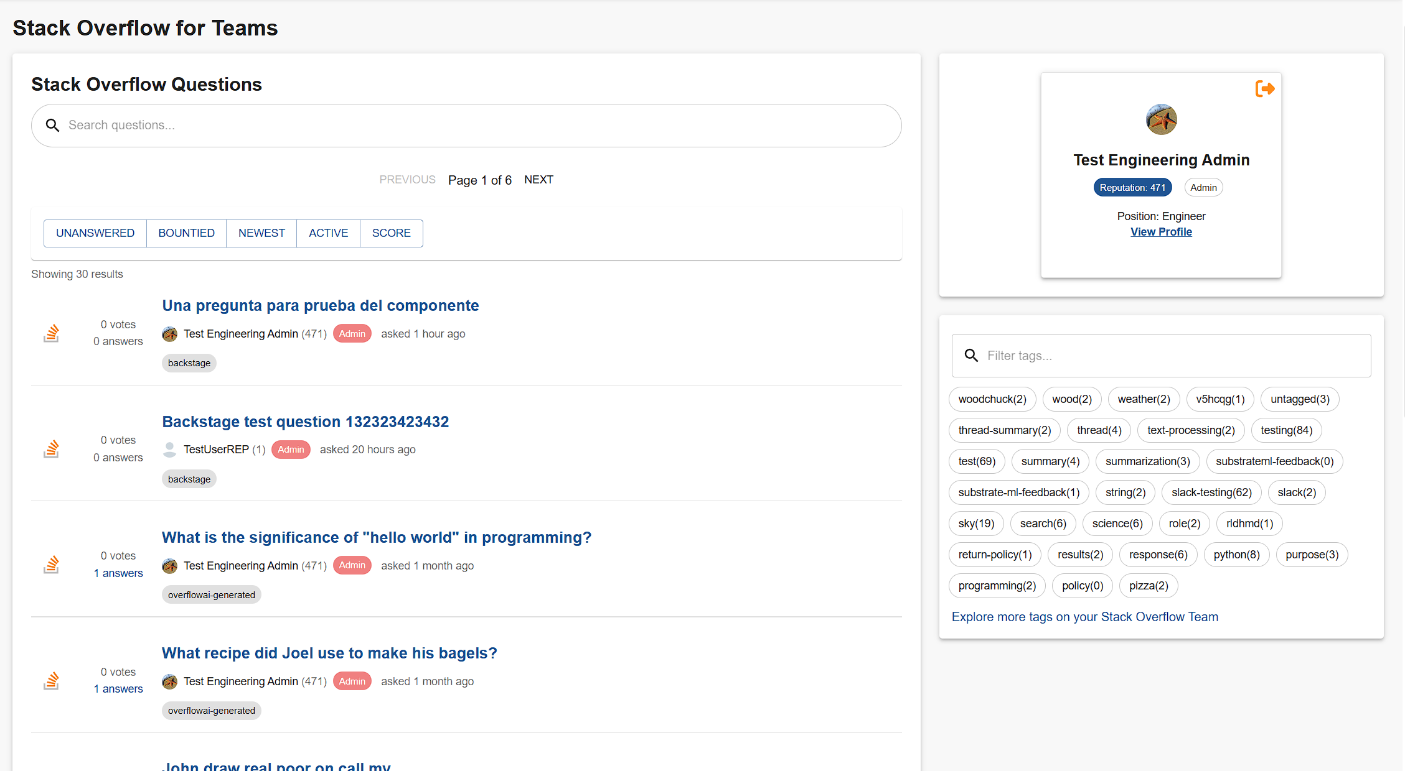Click the Stack Overflow icon beside the bagels question
Image resolution: width=1405 pixels, height=771 pixels.
pos(52,681)
